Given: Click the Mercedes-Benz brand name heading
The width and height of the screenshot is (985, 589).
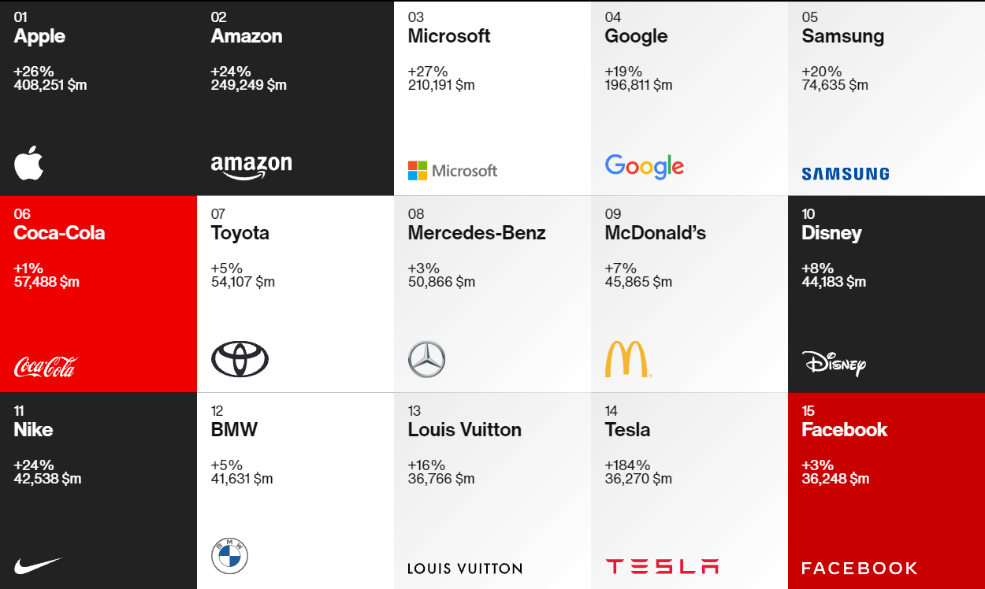Looking at the screenshot, I should click(x=476, y=233).
